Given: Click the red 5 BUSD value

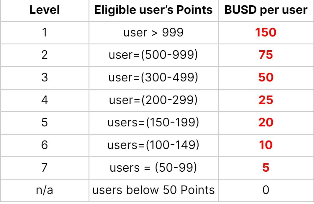Looking at the screenshot, I should point(266,168).
